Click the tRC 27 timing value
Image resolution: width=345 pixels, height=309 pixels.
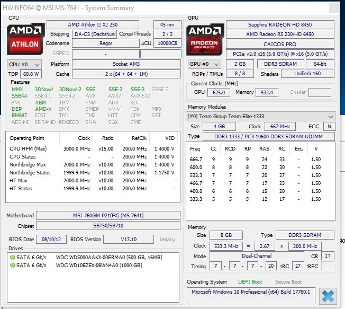coord(298,266)
